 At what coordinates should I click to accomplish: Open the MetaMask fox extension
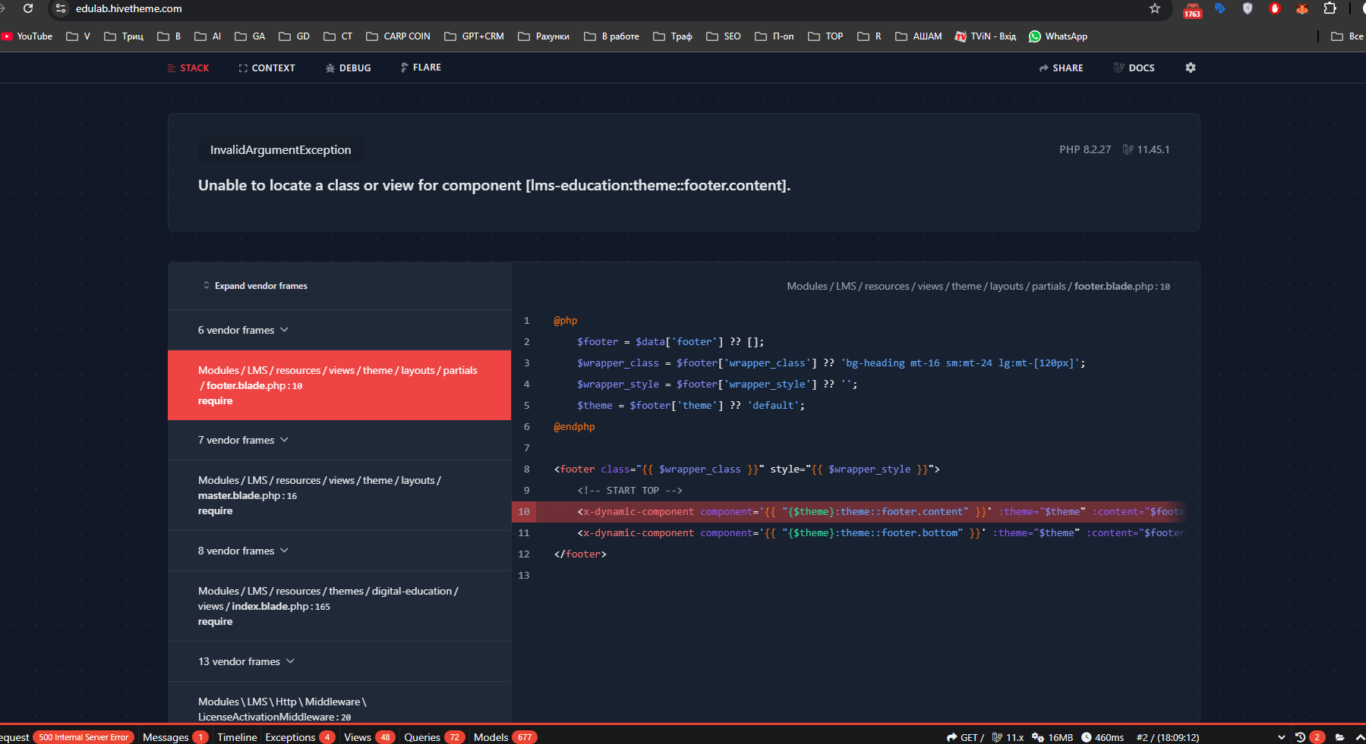click(1302, 8)
